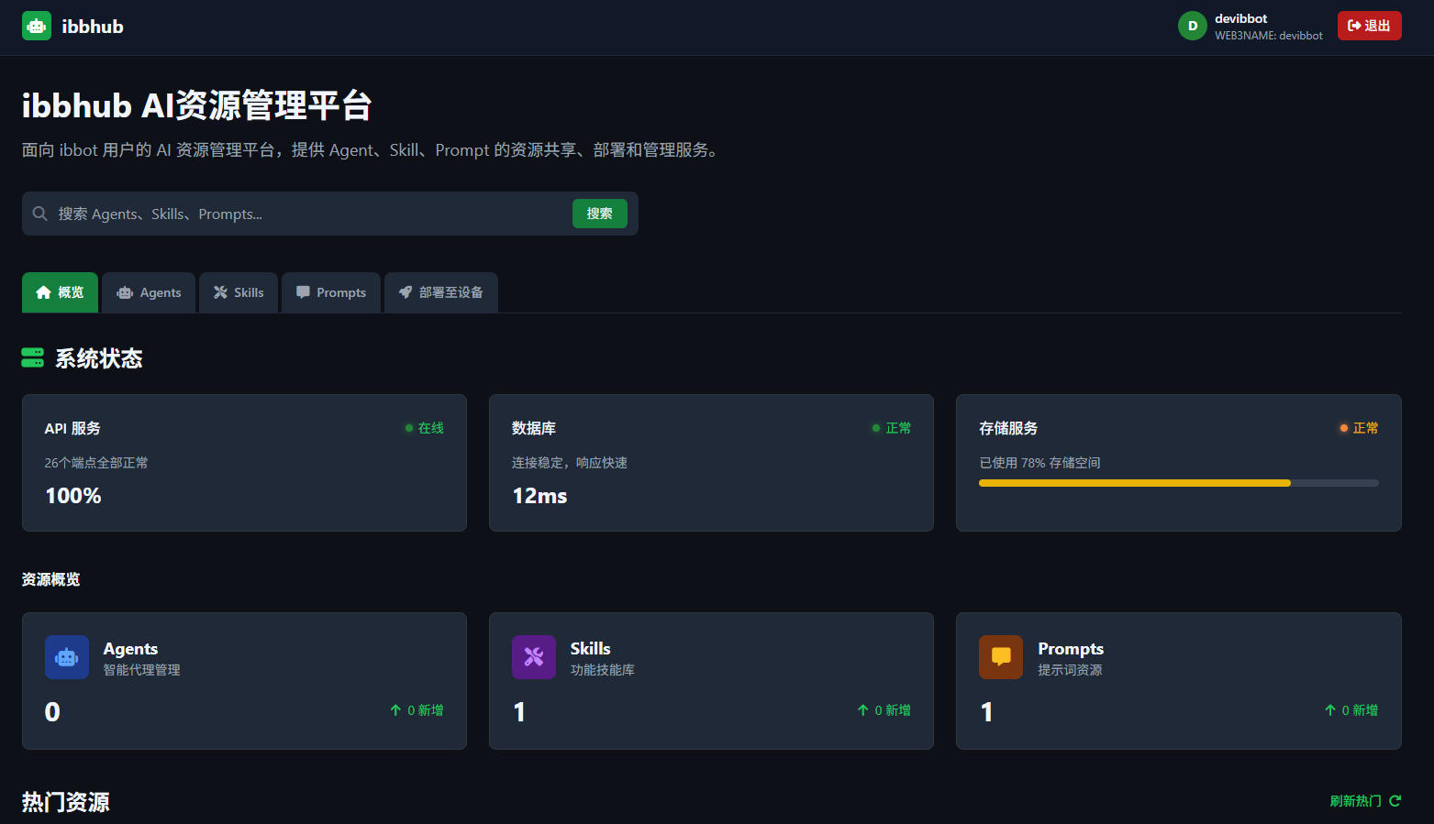This screenshot has width=1434, height=824.
Task: Click the Prompts resource card title
Action: click(x=1071, y=649)
